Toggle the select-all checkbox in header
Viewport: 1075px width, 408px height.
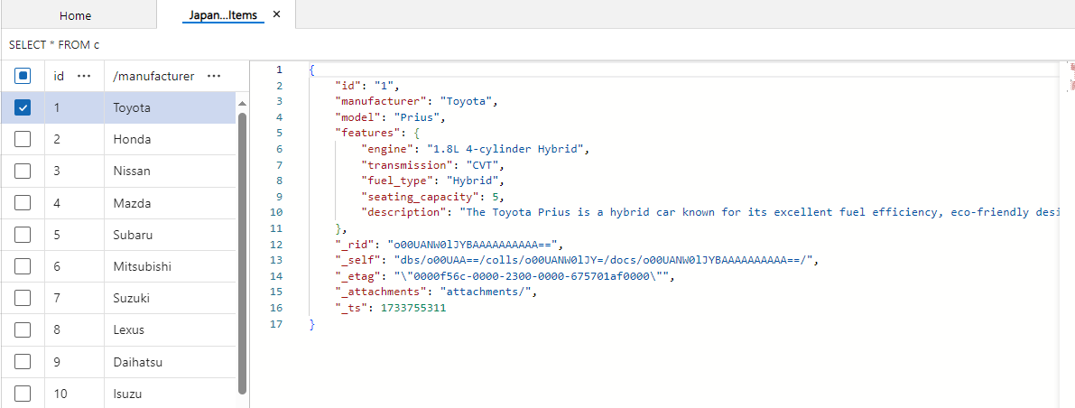coord(23,76)
